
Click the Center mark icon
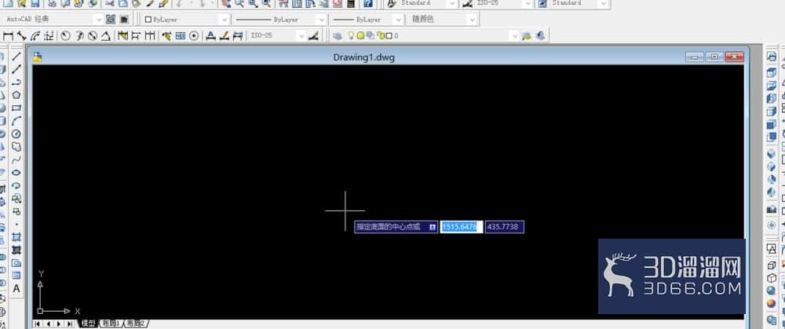(x=194, y=35)
